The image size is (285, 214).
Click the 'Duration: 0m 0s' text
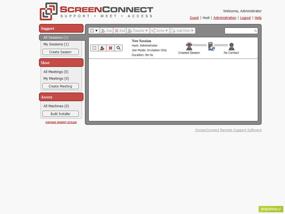point(142,55)
